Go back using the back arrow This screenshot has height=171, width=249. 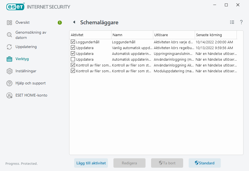point(74,22)
